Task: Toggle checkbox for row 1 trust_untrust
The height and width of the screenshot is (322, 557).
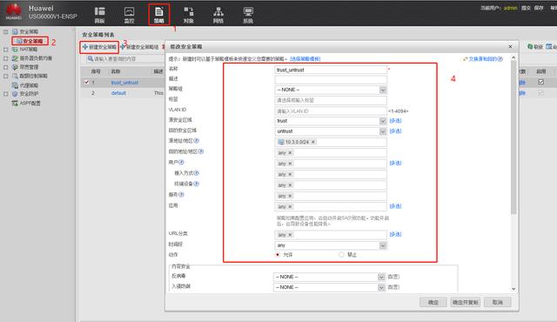Action: pyautogui.click(x=86, y=82)
